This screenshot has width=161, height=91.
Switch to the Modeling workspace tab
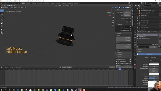28,3
